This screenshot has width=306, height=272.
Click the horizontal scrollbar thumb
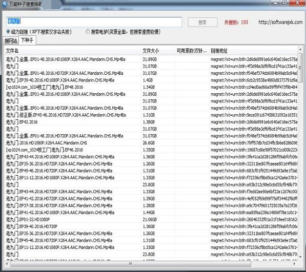[131, 264]
